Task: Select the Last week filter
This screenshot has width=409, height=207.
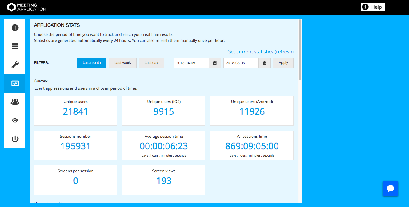Action: click(123, 63)
